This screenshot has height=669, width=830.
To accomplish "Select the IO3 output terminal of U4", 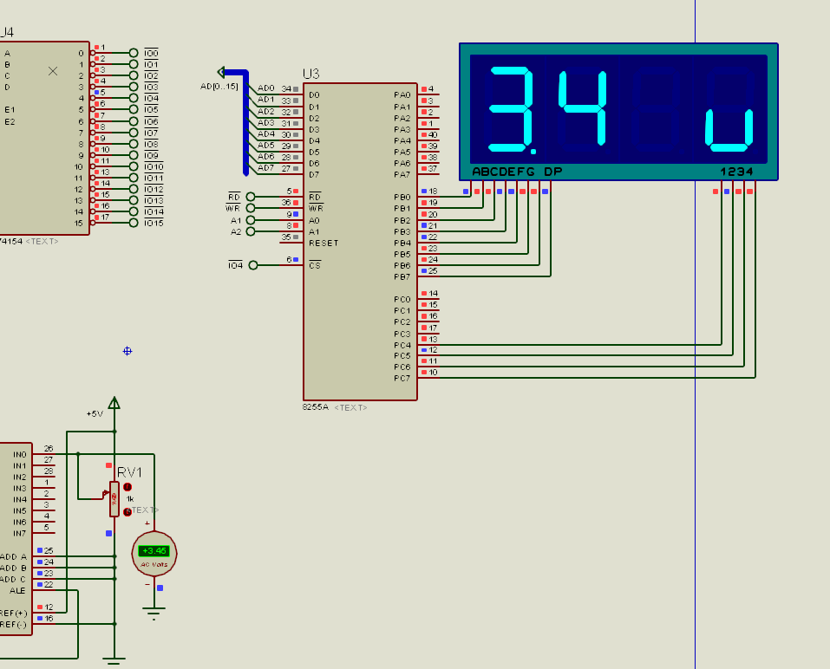I will pyautogui.click(x=134, y=87).
